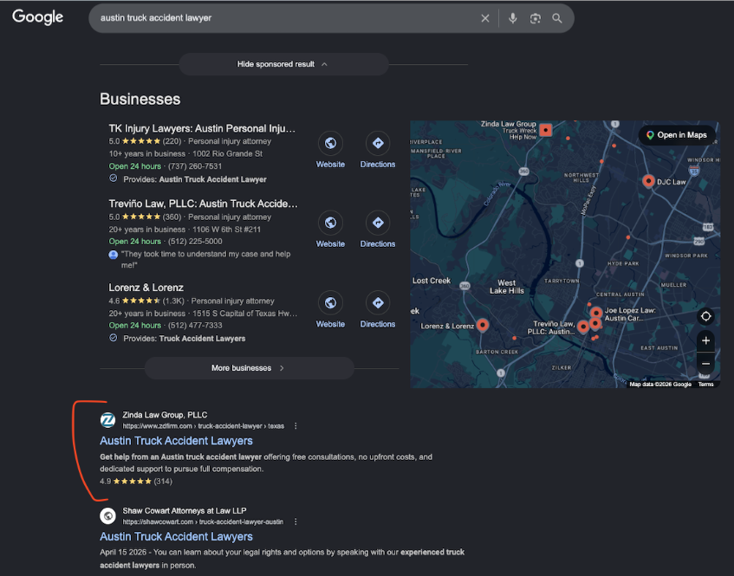Viewport: 734px width, 576px height.
Task: Open Treviño Law, PLLC business listing
Action: click(203, 204)
